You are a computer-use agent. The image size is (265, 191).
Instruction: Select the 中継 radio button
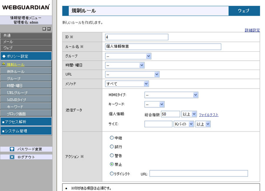[x=112, y=138]
